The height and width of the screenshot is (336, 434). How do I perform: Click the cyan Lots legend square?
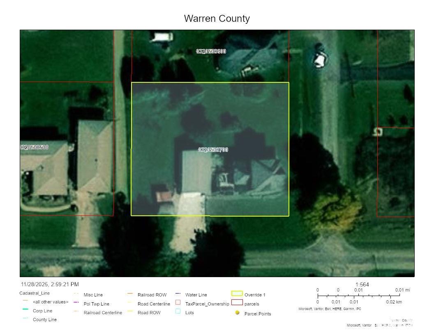coord(178,312)
